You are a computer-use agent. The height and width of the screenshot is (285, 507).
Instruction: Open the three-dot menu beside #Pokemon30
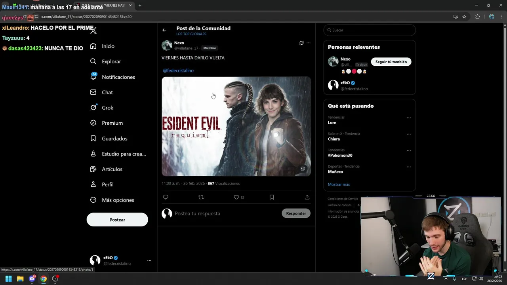[409, 150]
